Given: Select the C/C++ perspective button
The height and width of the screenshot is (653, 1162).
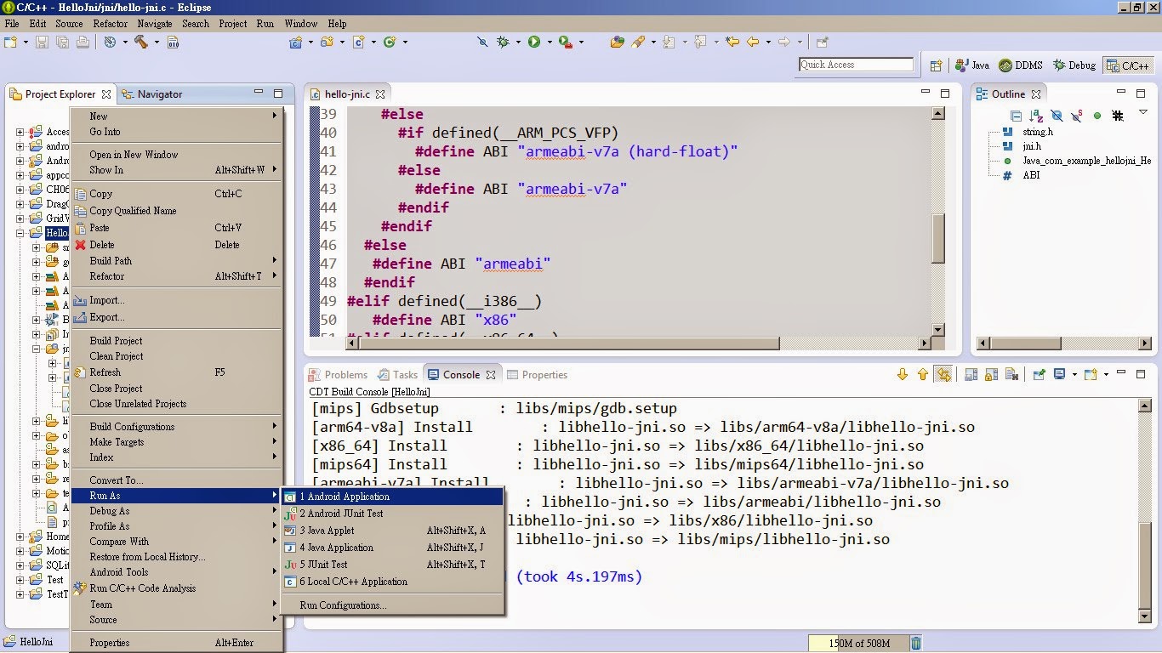Looking at the screenshot, I should 1128,65.
